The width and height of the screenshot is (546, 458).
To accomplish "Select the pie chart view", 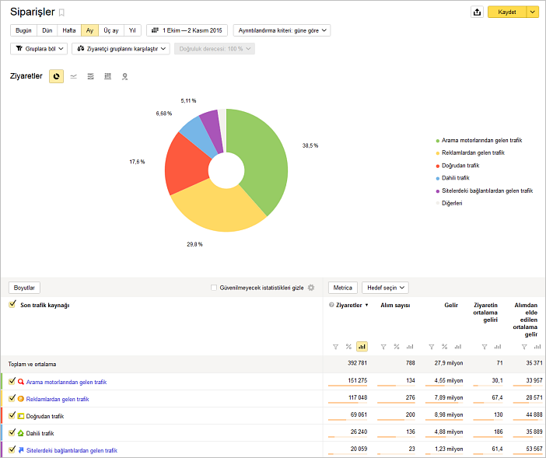I will click(57, 76).
